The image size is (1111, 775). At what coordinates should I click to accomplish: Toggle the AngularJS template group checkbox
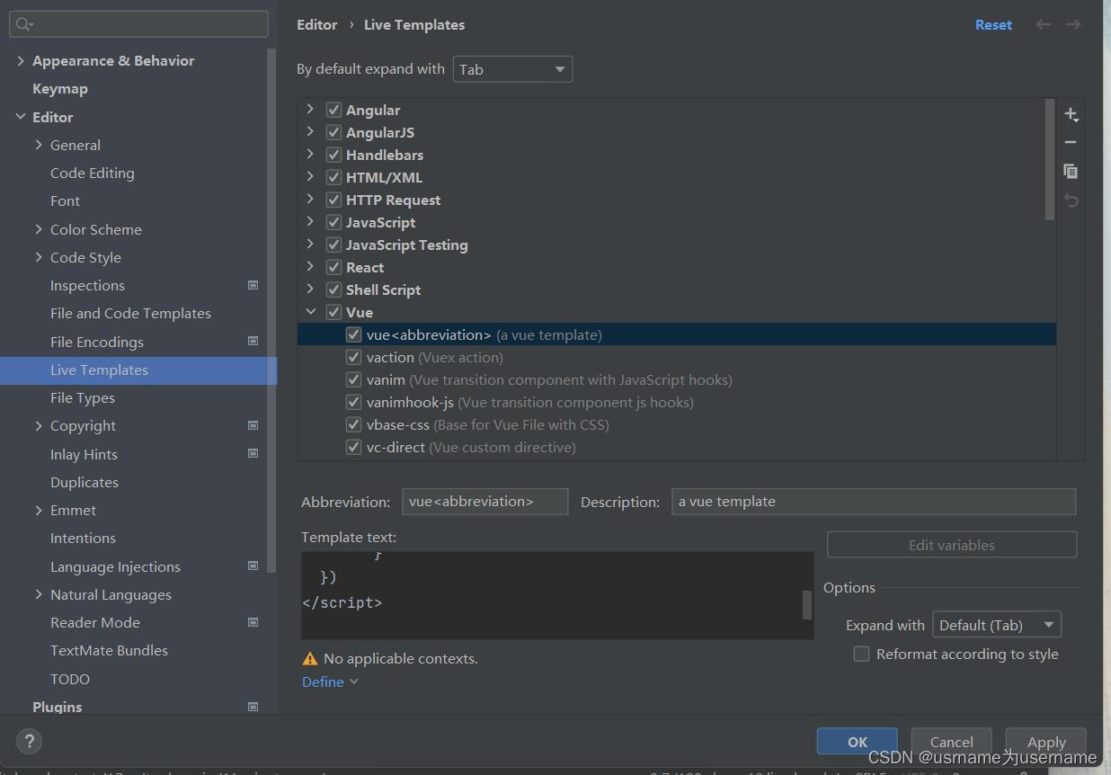[x=333, y=132]
